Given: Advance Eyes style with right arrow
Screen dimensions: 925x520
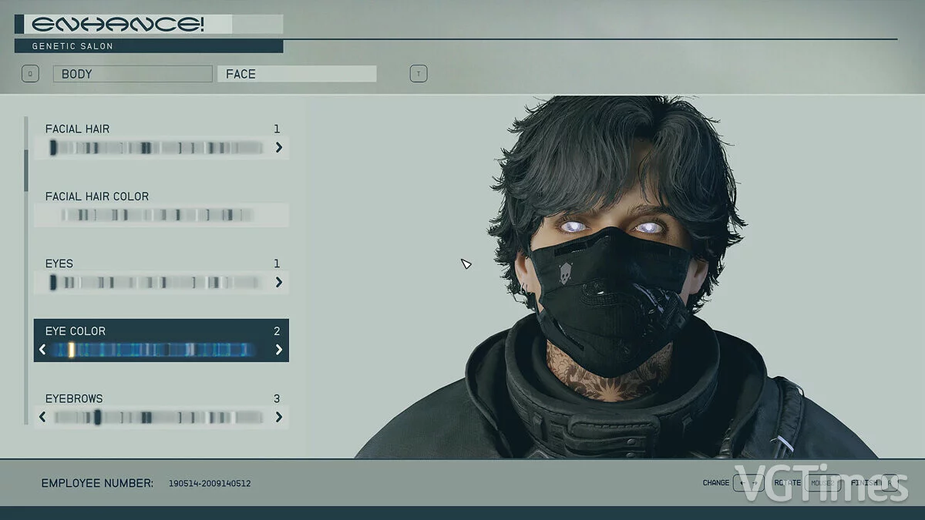Looking at the screenshot, I should pyautogui.click(x=278, y=283).
